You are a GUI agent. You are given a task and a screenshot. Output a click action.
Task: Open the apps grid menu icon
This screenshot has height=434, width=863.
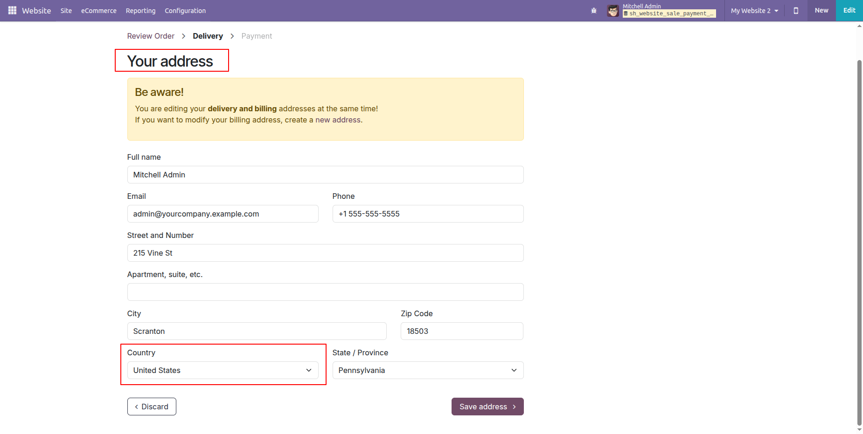(x=12, y=10)
